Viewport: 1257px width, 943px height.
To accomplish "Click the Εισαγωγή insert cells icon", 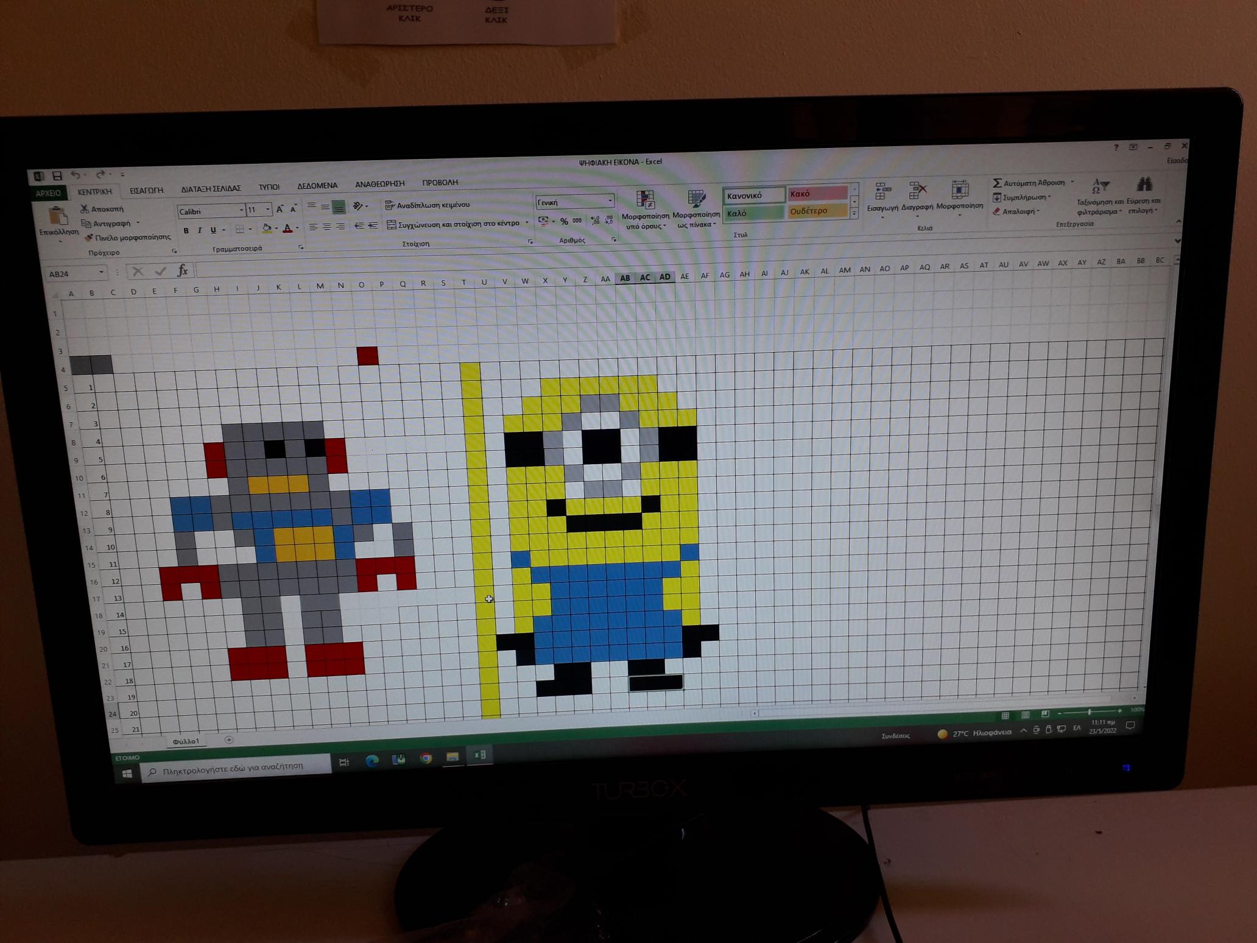I will [882, 191].
